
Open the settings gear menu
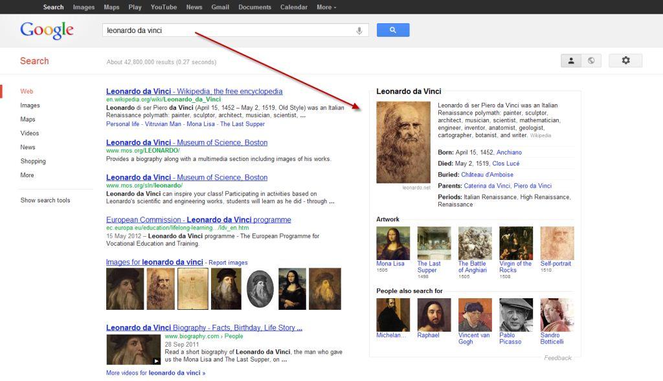click(x=625, y=60)
